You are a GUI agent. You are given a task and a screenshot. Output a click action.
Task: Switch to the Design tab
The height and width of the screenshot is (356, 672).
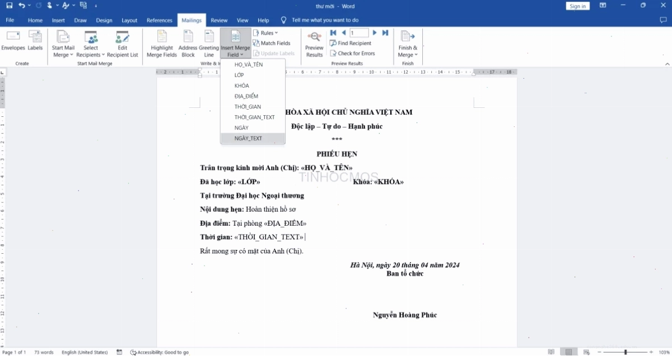coord(104,20)
